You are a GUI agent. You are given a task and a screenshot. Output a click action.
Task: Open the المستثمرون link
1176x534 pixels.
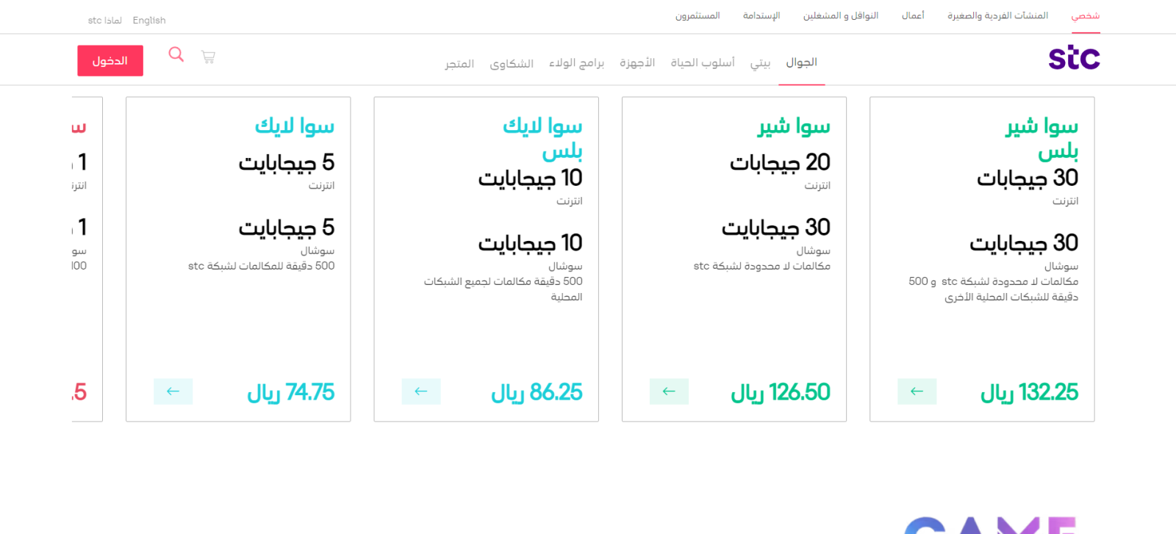click(x=698, y=15)
